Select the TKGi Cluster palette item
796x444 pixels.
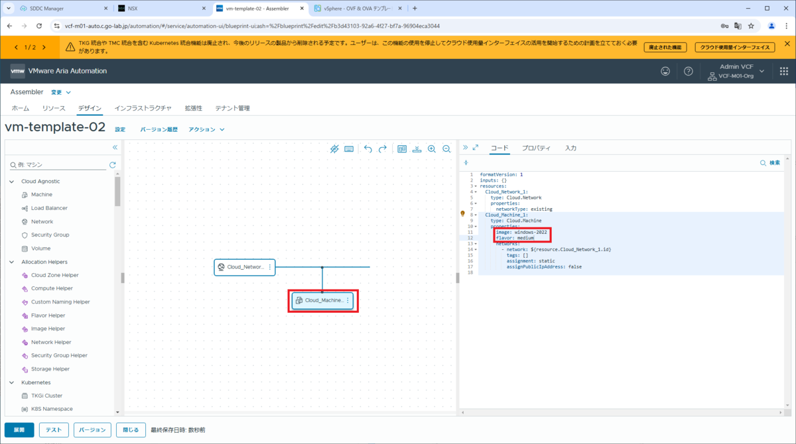46,396
